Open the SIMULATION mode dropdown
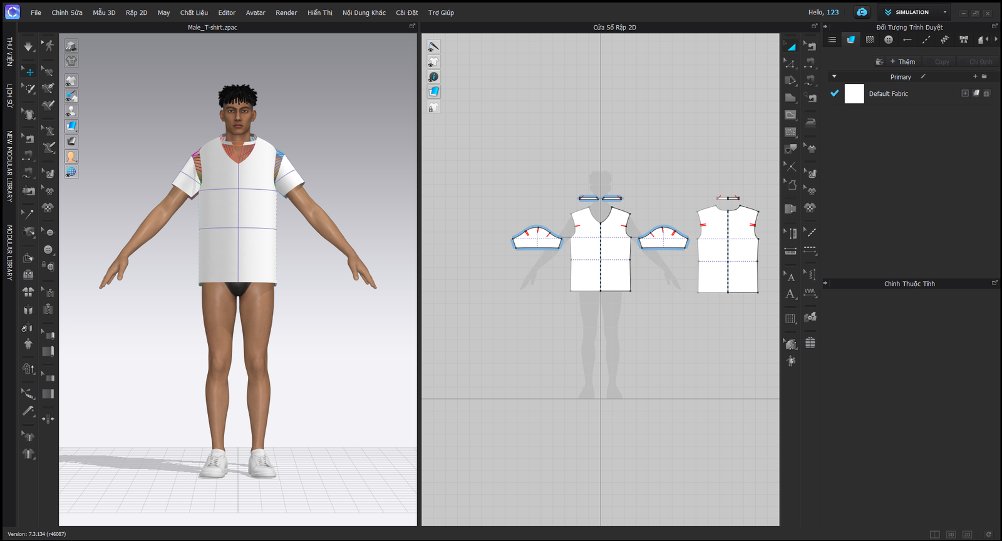The image size is (1002, 541). (x=945, y=12)
